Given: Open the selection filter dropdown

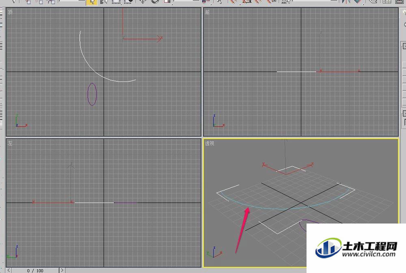Looking at the screenshot, I should tap(72, 1).
